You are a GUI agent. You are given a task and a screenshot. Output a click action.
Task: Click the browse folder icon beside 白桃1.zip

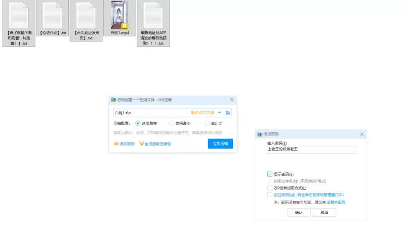pyautogui.click(x=228, y=113)
